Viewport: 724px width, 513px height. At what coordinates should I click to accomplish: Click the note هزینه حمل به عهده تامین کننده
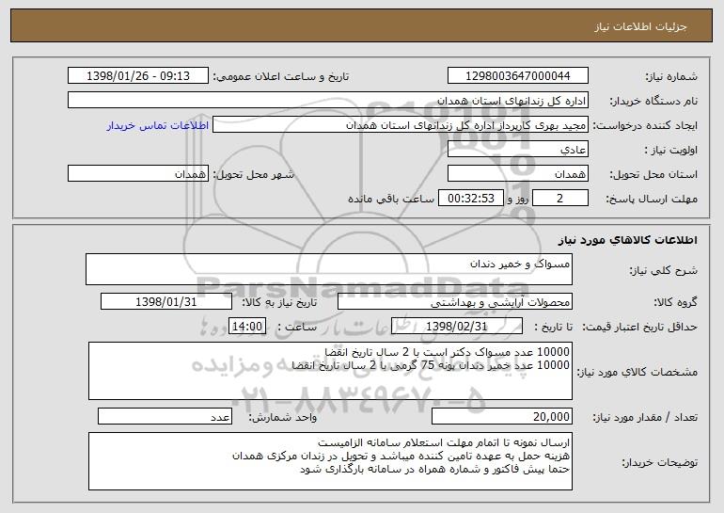(x=401, y=457)
